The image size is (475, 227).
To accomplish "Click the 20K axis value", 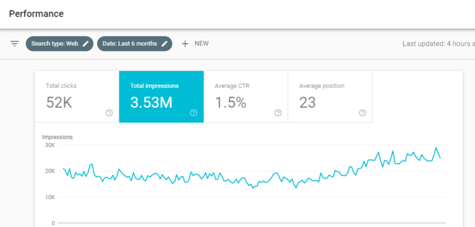I will coord(49,171).
